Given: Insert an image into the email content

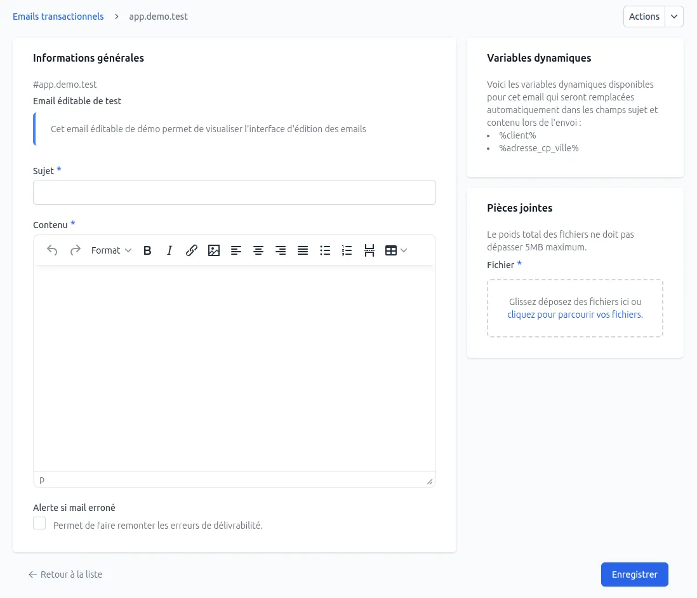Looking at the screenshot, I should 214,250.
